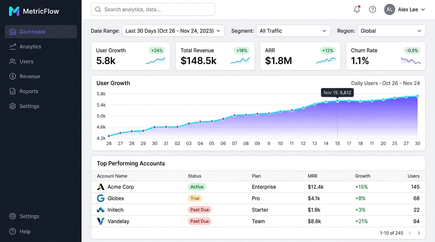Click the Nov 15 highlighted chart data point
Image resolution: width=435 pixels, height=242 pixels.
pyautogui.click(x=337, y=101)
